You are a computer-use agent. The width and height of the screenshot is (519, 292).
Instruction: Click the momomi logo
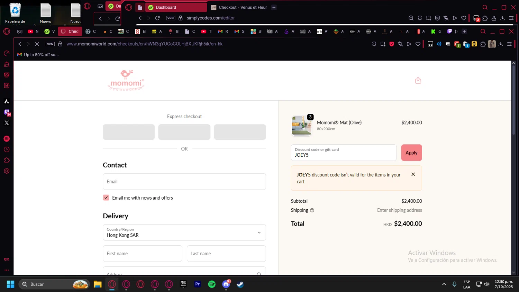click(126, 81)
